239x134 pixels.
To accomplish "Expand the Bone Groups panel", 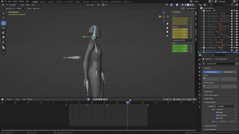I will tap(209, 92).
